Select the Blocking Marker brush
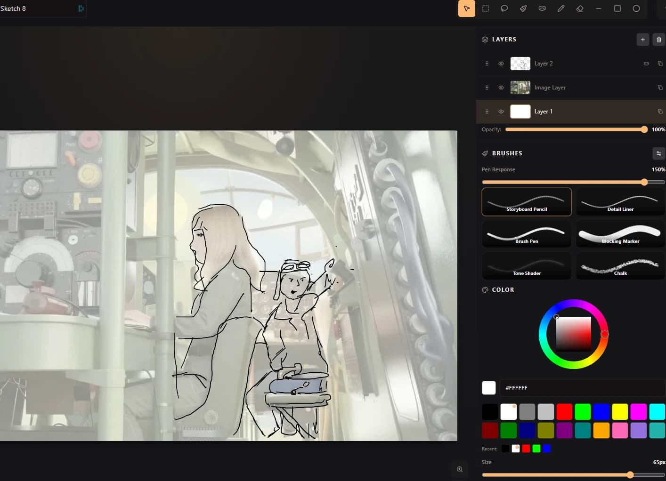Image resolution: width=666 pixels, height=481 pixels. tap(620, 234)
